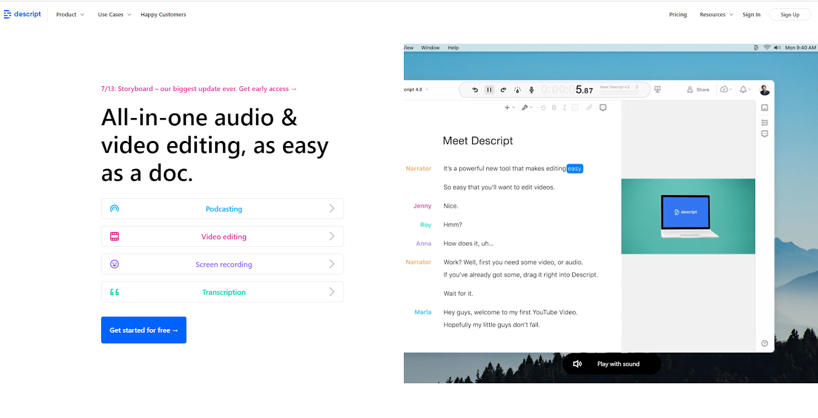The image size is (818, 418).
Task: Open the Window menu in macOS menu bar
Action: pyautogui.click(x=430, y=48)
